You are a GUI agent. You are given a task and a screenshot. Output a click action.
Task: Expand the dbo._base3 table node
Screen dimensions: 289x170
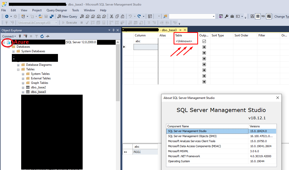(23, 92)
